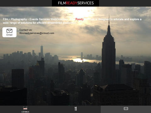Click the Film Ready Services header logo
Image resolution: width=151 pixels, height=113 pixels.
pos(75,3)
